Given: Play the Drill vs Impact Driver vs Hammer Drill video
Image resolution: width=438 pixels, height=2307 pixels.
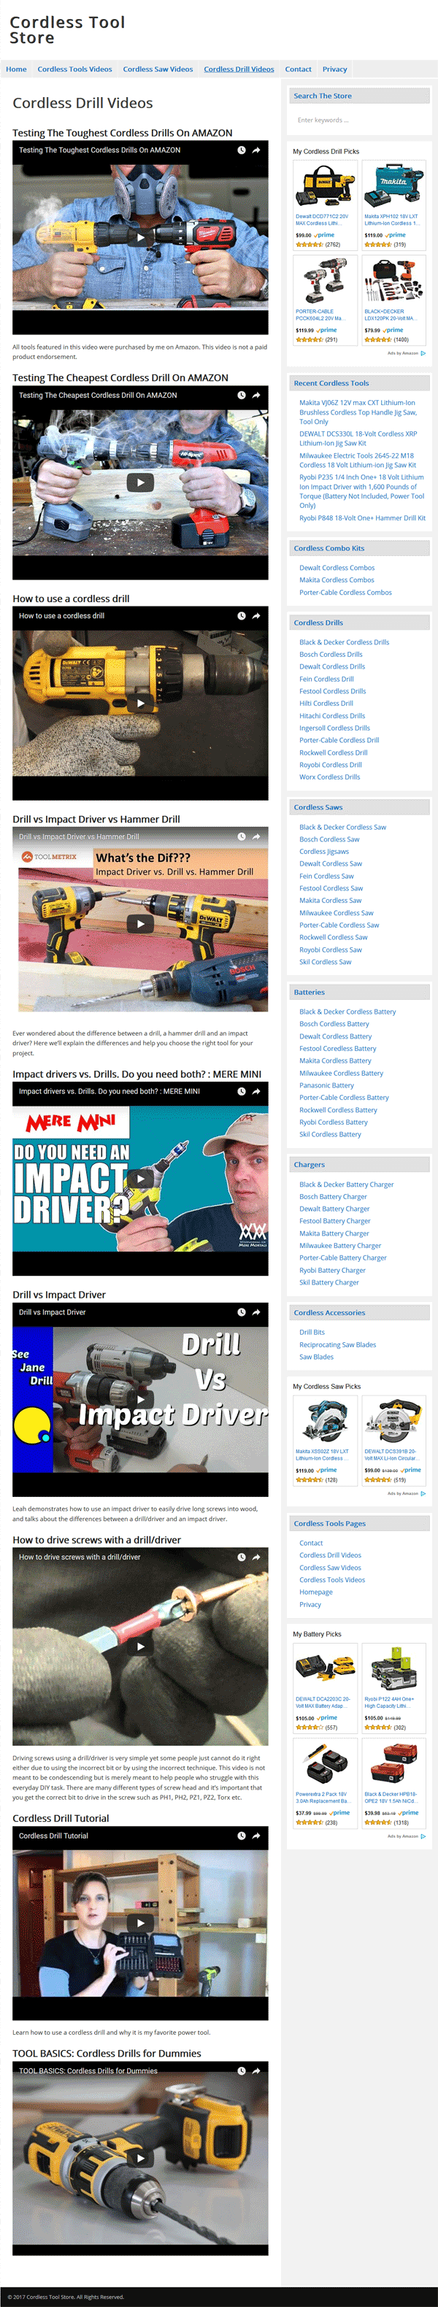Looking at the screenshot, I should tap(139, 923).
